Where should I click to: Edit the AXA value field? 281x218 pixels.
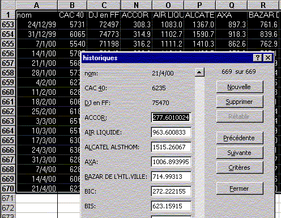pos(171,162)
